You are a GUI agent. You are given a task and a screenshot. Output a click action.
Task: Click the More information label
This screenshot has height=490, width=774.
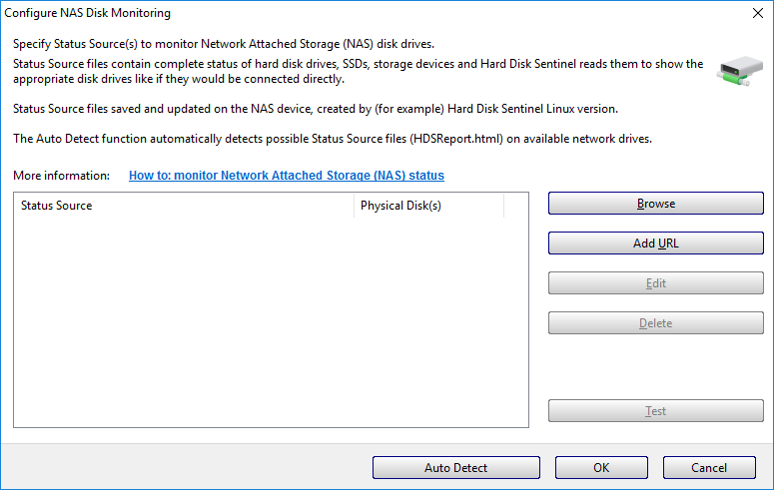click(62, 176)
